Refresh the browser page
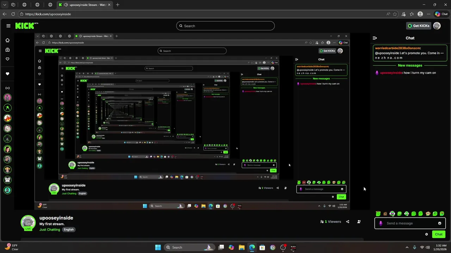The image size is (451, 253). (13, 14)
